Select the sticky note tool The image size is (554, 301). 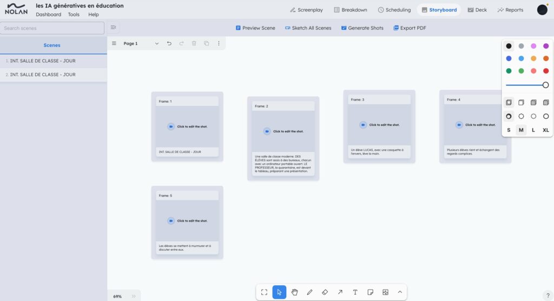click(370, 292)
